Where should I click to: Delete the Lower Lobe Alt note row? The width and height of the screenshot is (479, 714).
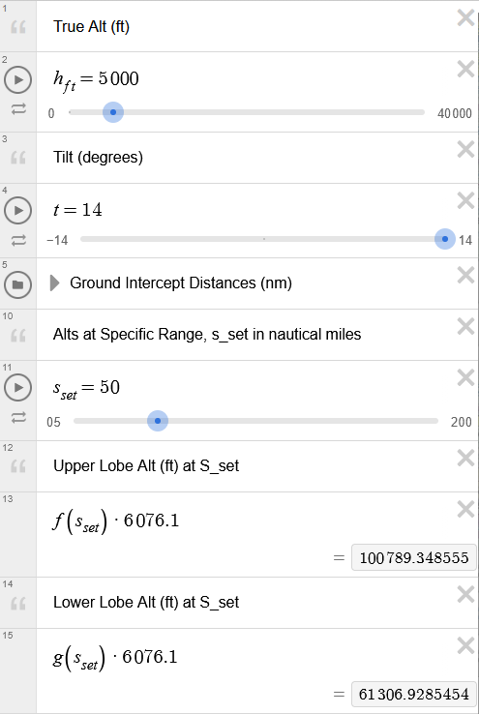pyautogui.click(x=465, y=594)
